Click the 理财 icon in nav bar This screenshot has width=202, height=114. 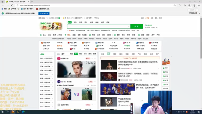(115, 35)
